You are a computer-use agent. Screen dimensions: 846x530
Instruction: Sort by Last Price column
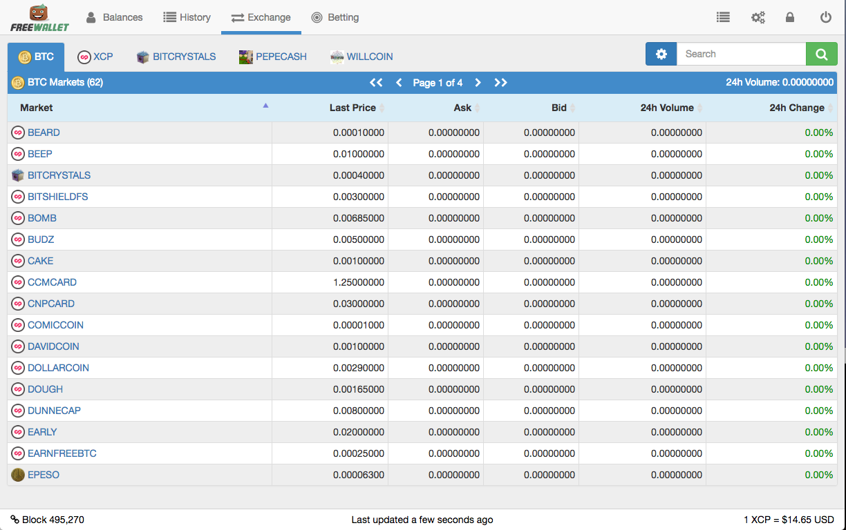pyautogui.click(x=330, y=108)
